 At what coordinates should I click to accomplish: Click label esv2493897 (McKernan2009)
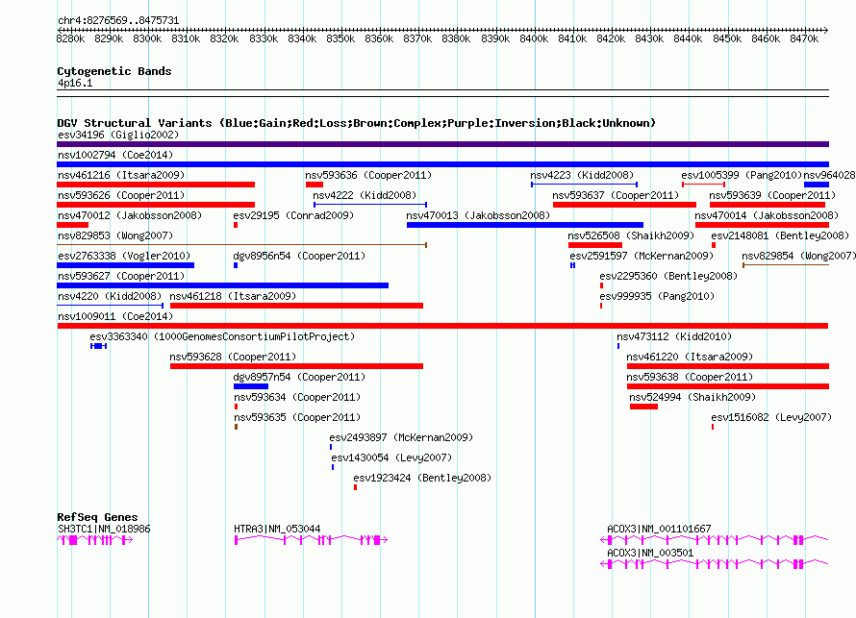click(x=401, y=437)
